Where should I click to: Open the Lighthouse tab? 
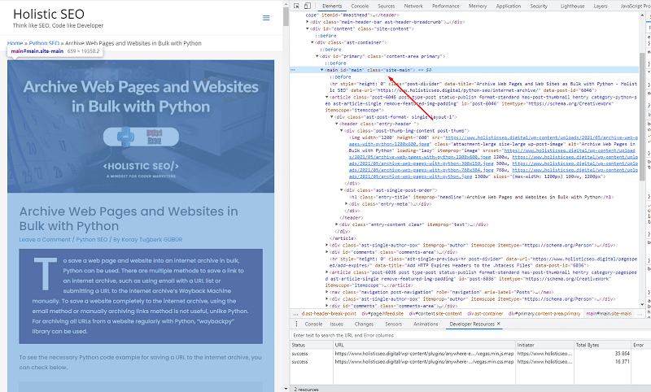click(x=572, y=6)
